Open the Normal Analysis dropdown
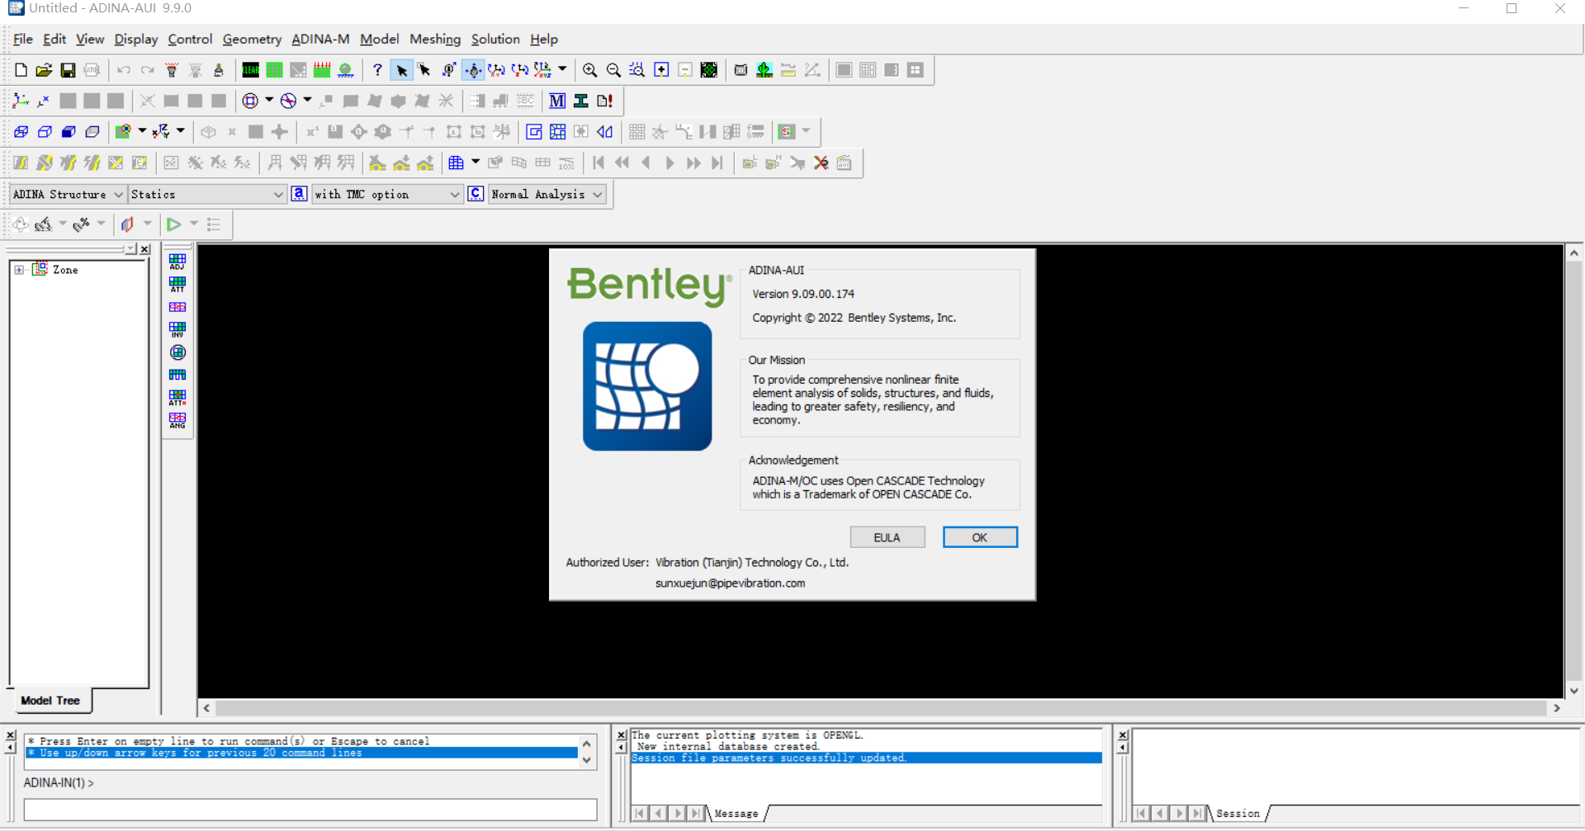Viewport: 1585px width, 831px height. tap(547, 194)
